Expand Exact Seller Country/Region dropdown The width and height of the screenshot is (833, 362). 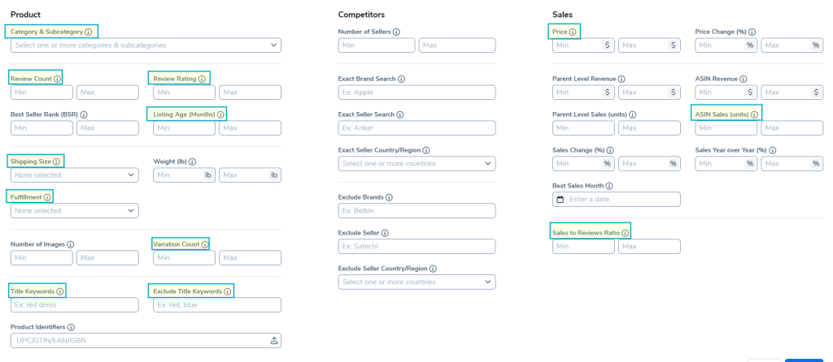(416, 163)
